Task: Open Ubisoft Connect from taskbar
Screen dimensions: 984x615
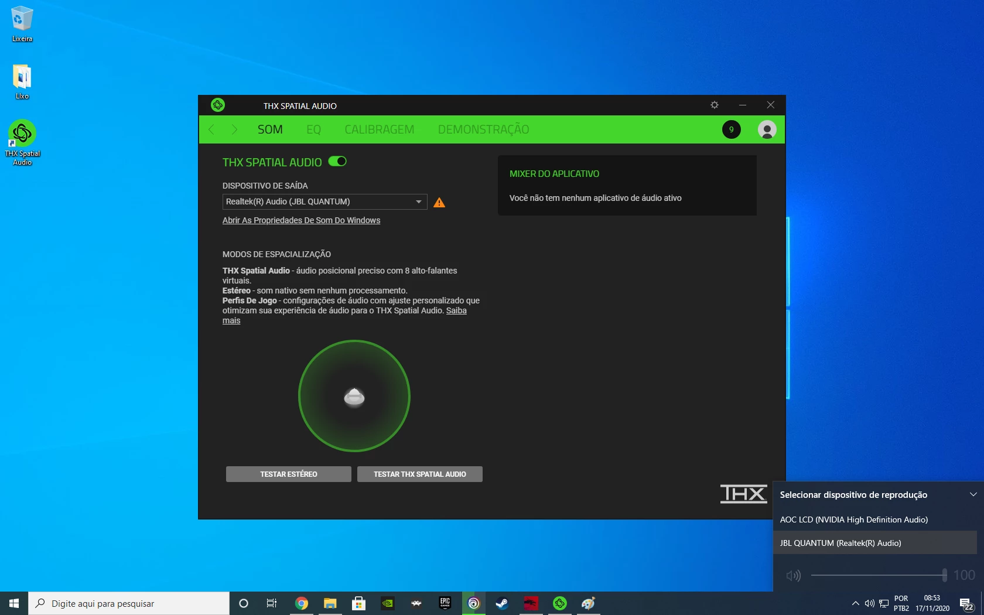Action: pos(474,603)
